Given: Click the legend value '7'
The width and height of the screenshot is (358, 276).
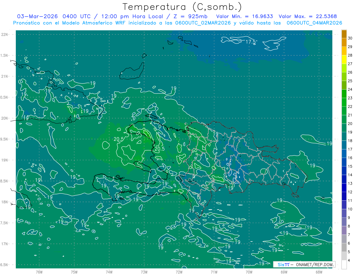Looking at the screenshot, I should [x=349, y=235].
